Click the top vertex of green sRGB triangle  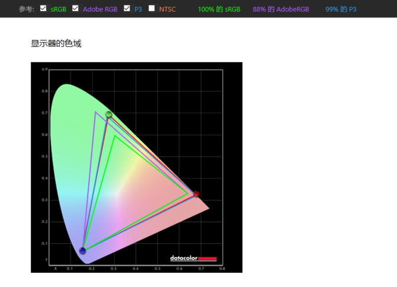[115, 136]
